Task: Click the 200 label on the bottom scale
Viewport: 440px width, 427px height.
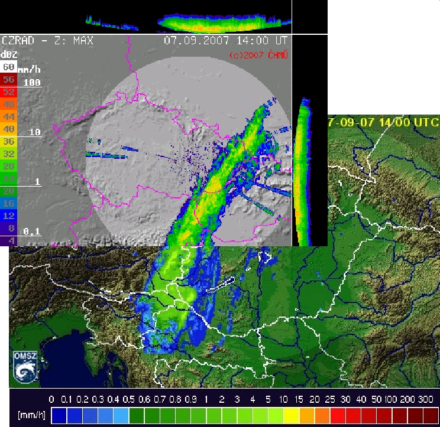Action: (x=407, y=399)
